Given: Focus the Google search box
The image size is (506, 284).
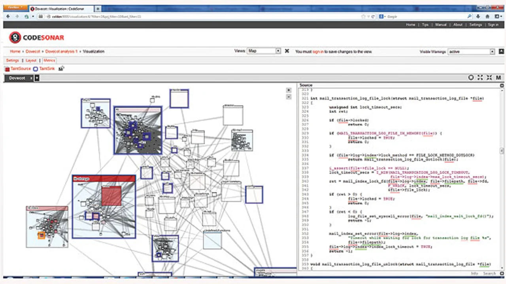Looking at the screenshot, I should pos(425,17).
